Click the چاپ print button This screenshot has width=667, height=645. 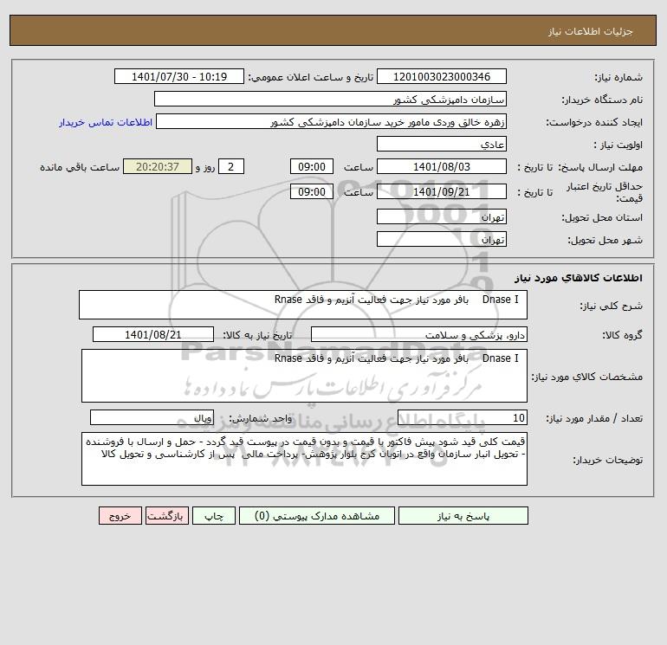point(214,516)
